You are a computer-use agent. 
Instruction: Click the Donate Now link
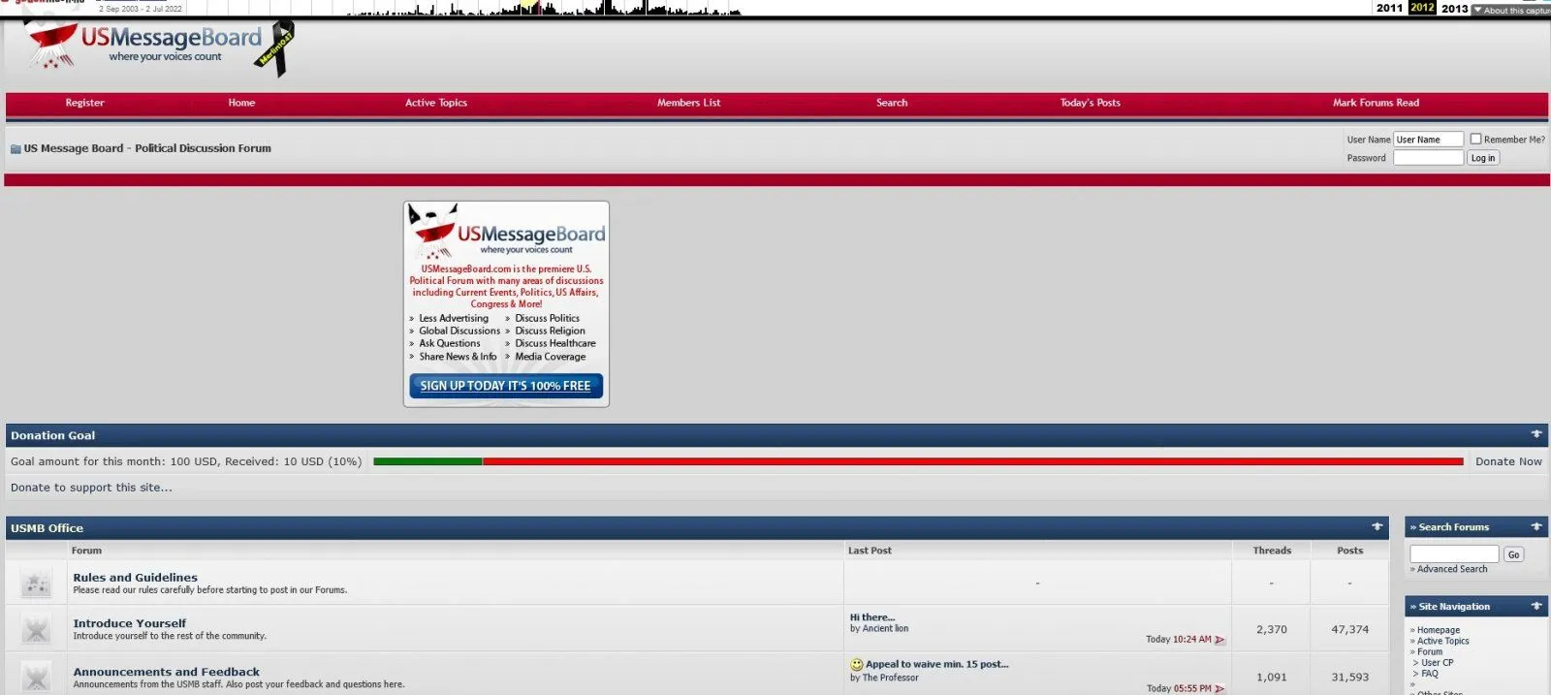1508,461
